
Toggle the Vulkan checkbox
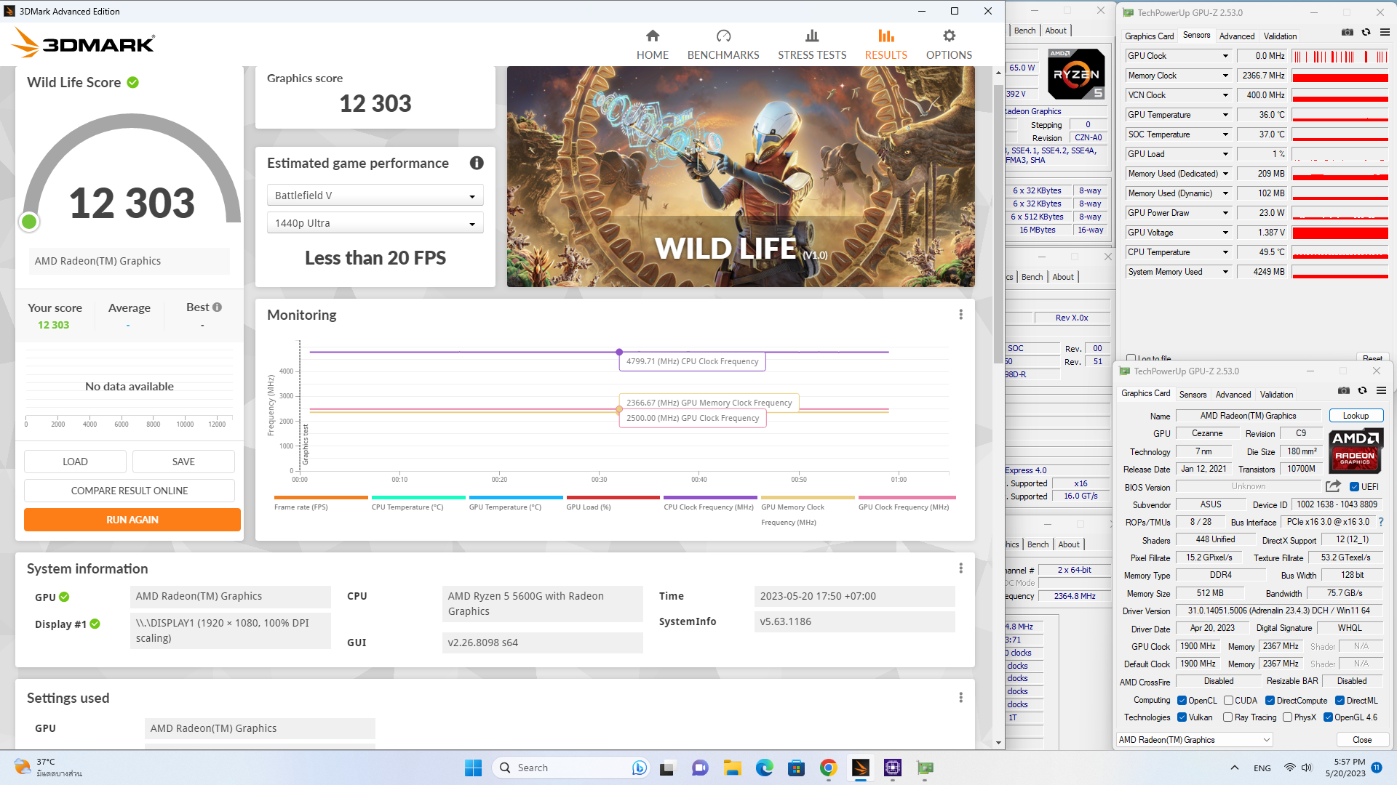tap(1182, 717)
